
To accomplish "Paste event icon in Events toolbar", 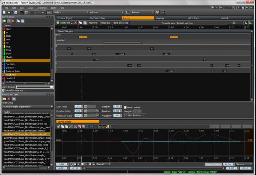I will (x=85, y=23).
